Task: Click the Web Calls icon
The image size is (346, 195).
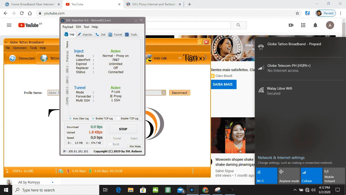Action: pyautogui.click(x=149, y=58)
